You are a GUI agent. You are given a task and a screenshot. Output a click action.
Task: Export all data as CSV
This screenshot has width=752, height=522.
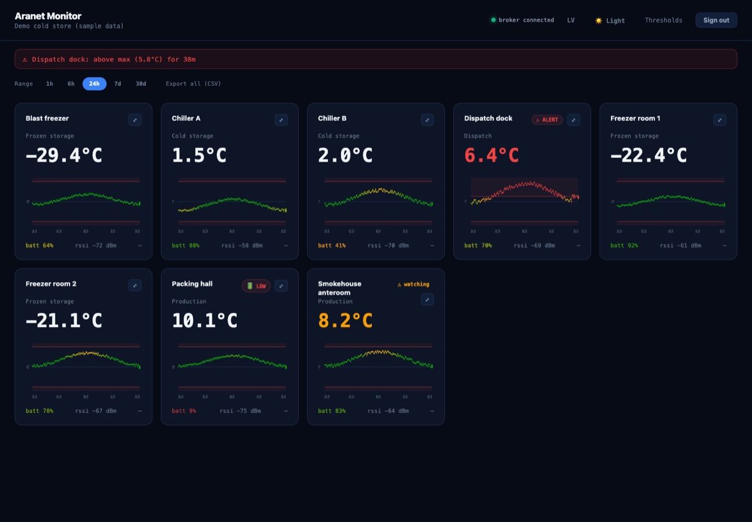(x=194, y=83)
